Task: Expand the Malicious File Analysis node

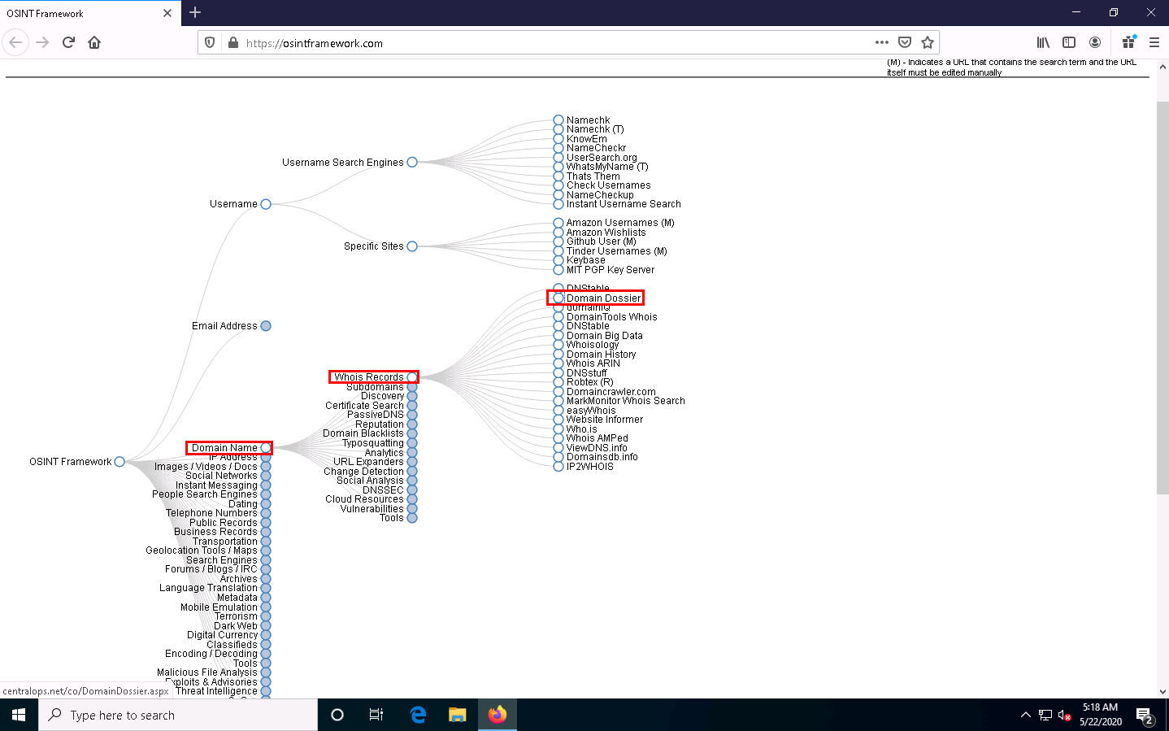Action: point(266,672)
